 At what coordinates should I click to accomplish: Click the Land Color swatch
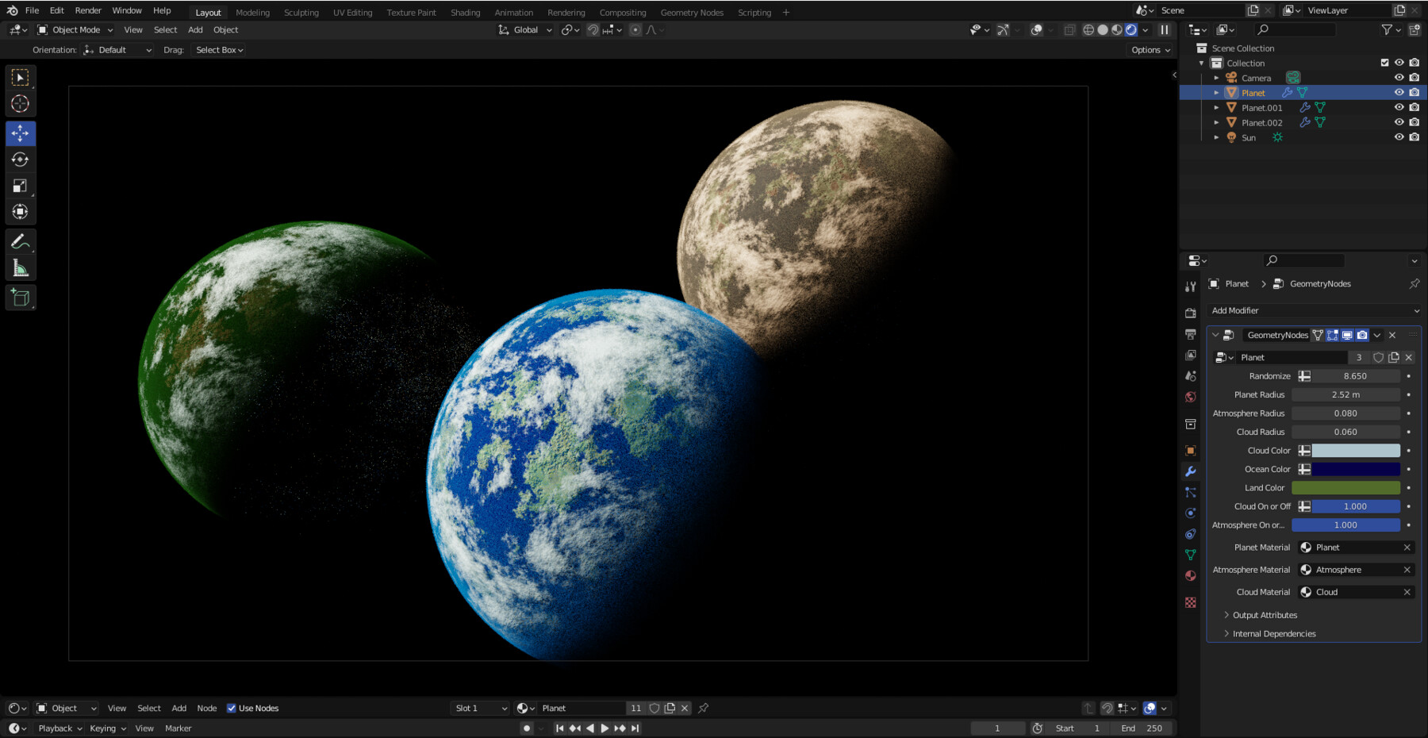click(x=1345, y=487)
